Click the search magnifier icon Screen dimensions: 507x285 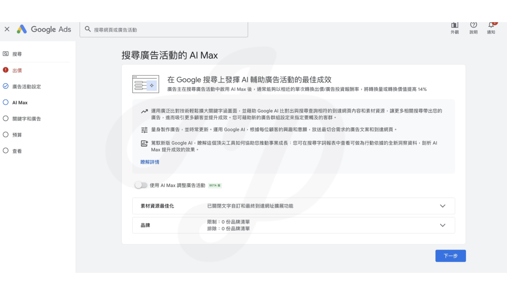coord(88,30)
